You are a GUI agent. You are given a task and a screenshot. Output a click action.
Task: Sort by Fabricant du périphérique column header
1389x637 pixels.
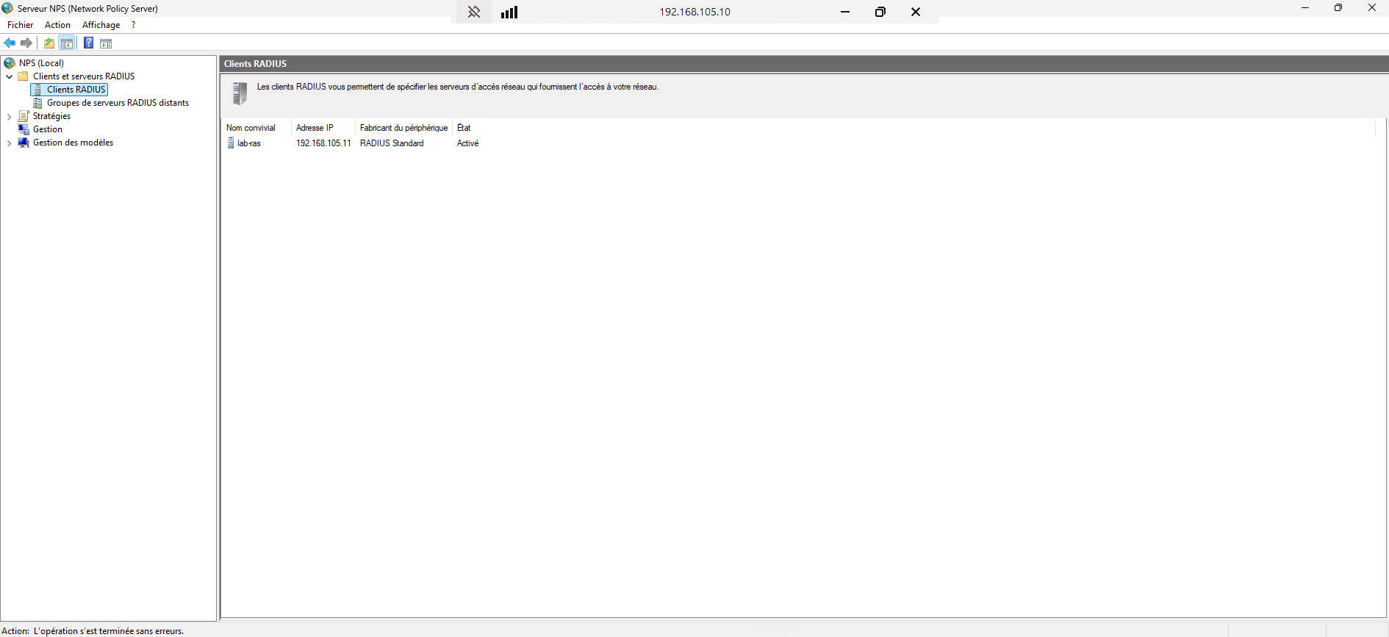[403, 128]
